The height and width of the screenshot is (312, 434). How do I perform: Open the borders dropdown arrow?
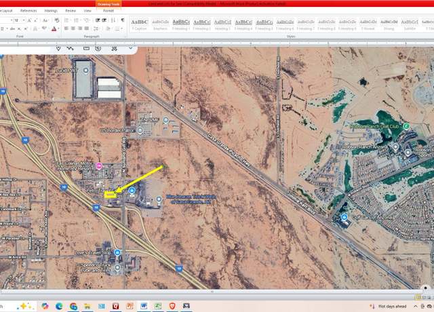(121, 28)
